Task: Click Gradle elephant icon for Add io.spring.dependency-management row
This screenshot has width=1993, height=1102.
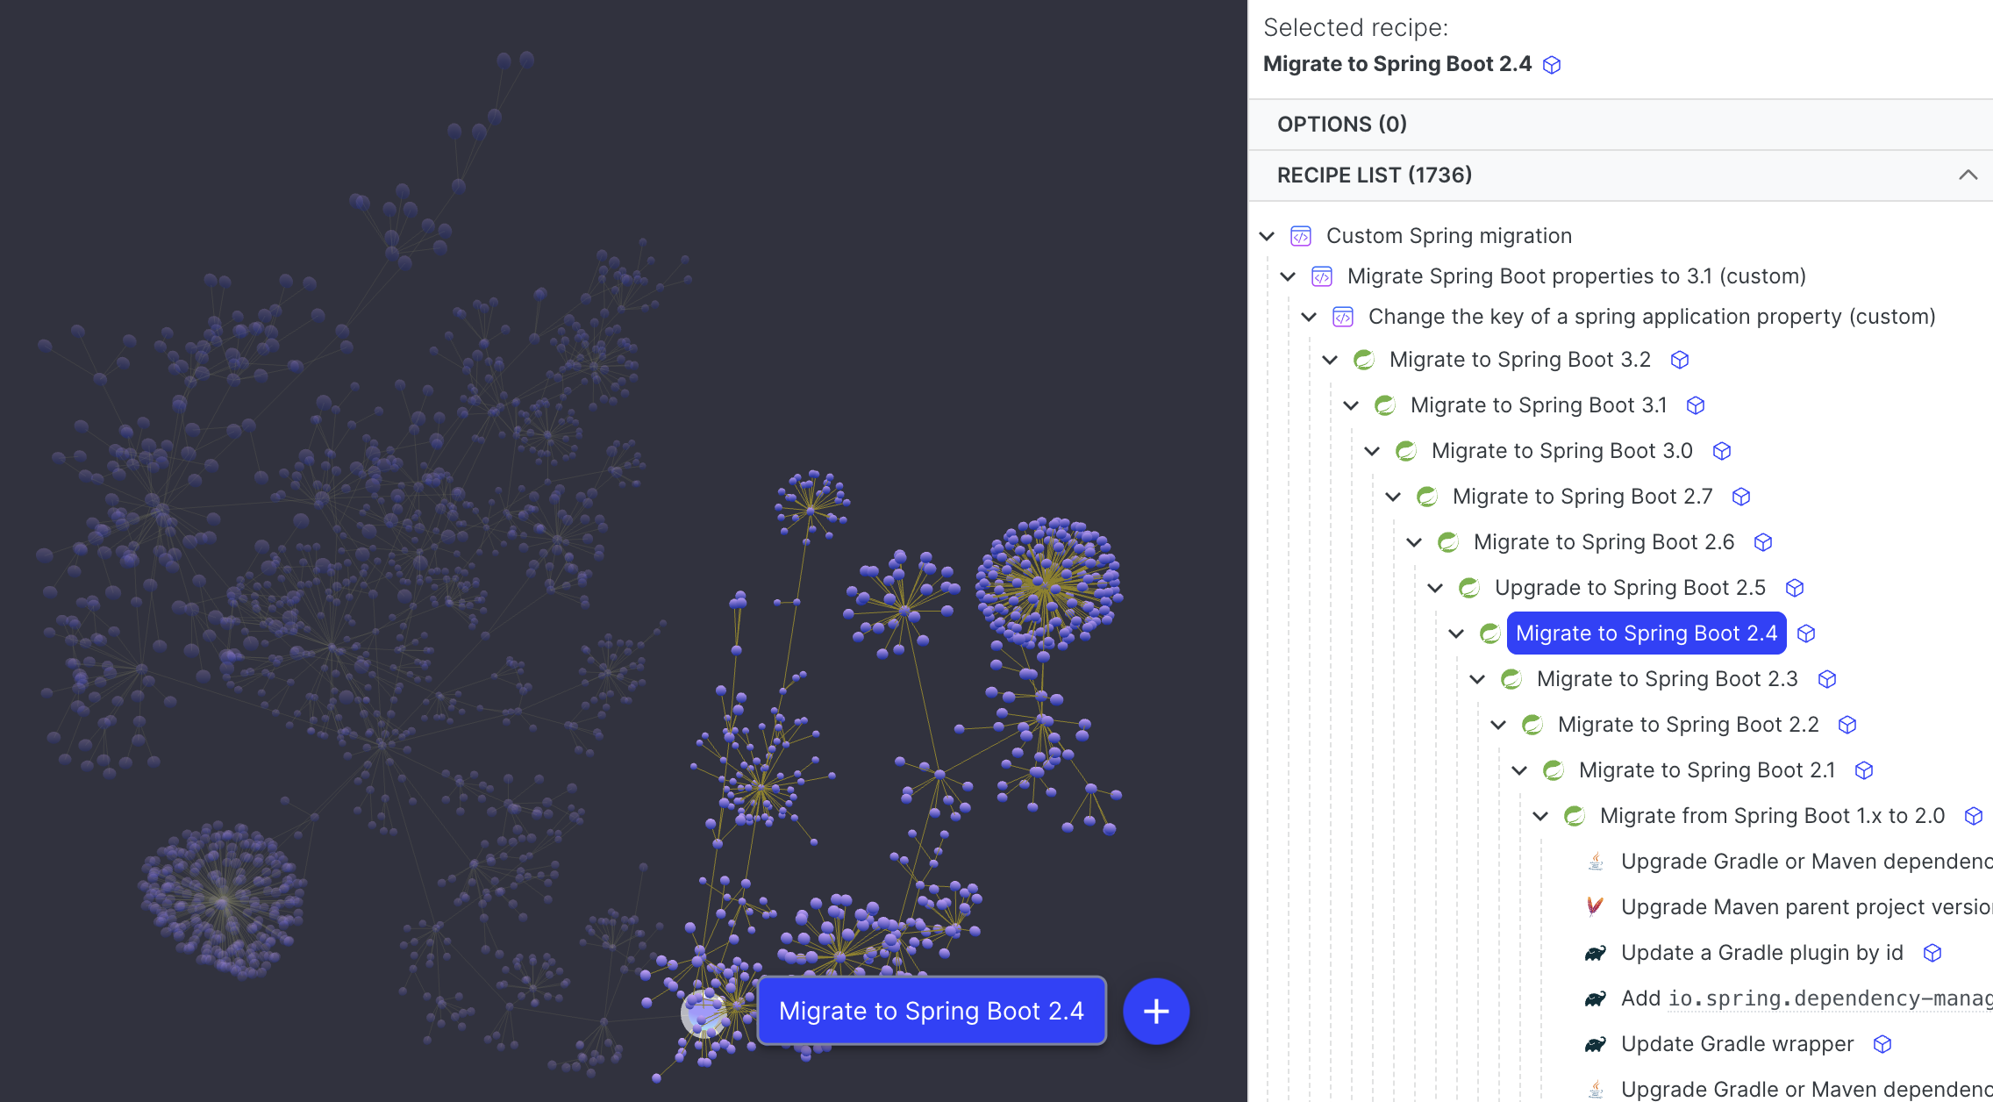Action: [x=1595, y=998]
